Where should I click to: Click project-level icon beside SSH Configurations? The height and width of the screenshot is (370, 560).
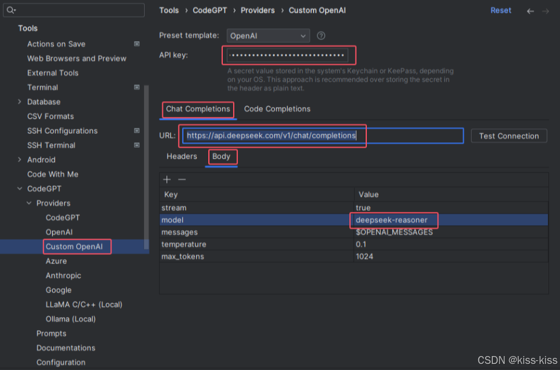136,131
